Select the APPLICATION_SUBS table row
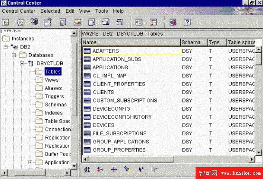 click(x=169, y=59)
